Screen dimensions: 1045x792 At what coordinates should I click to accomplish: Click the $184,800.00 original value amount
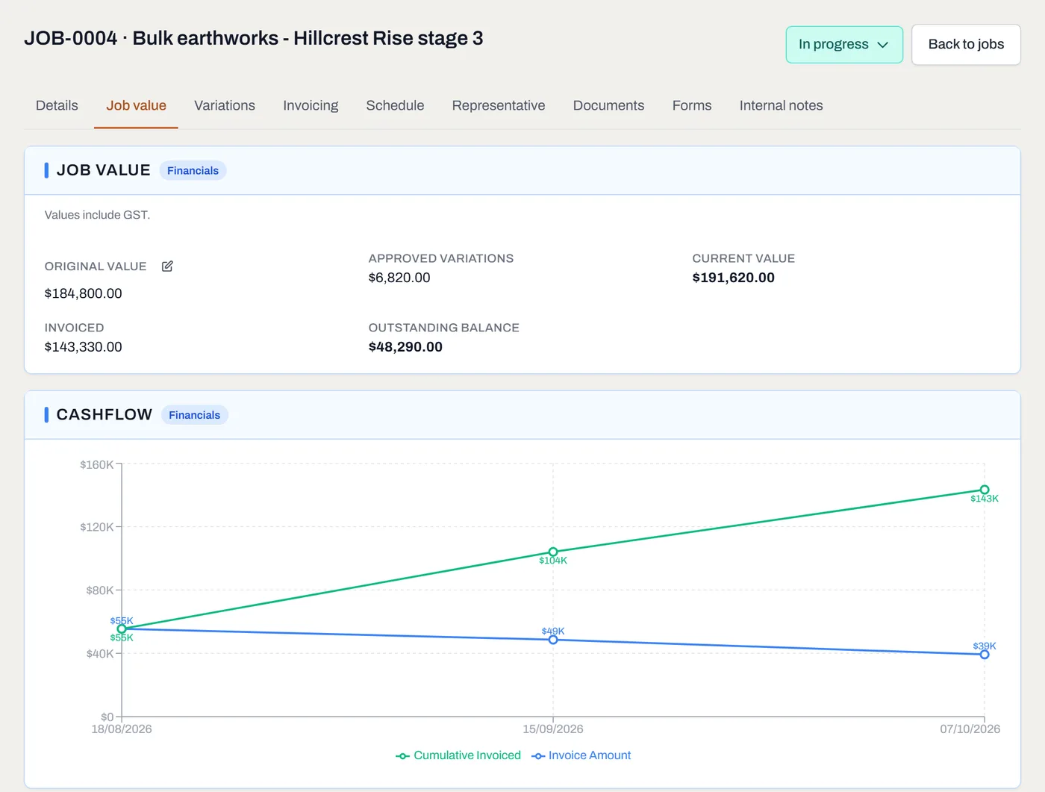coord(83,293)
